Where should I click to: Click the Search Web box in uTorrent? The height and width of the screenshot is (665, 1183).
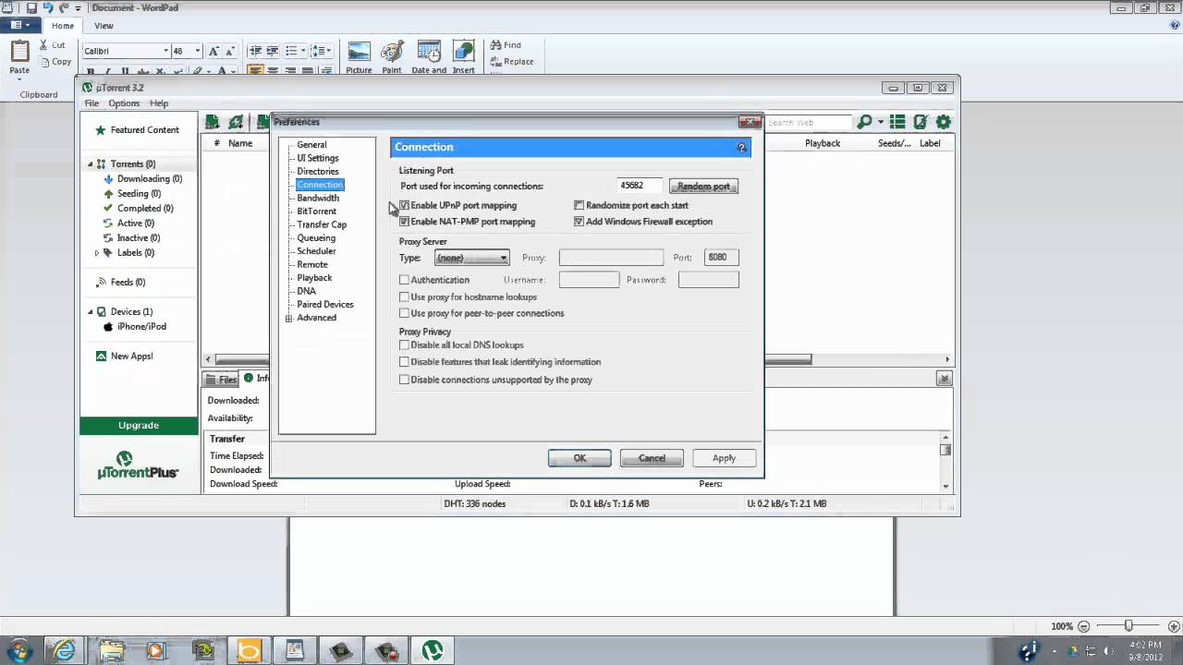pos(807,122)
